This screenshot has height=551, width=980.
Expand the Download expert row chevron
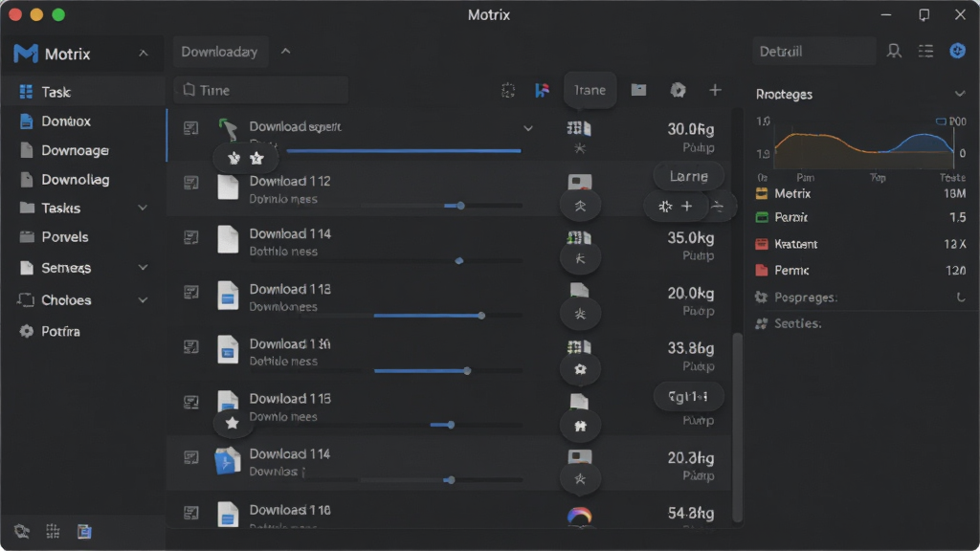click(x=528, y=128)
